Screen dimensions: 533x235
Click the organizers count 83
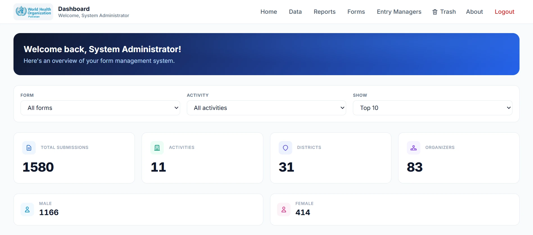pos(415,167)
